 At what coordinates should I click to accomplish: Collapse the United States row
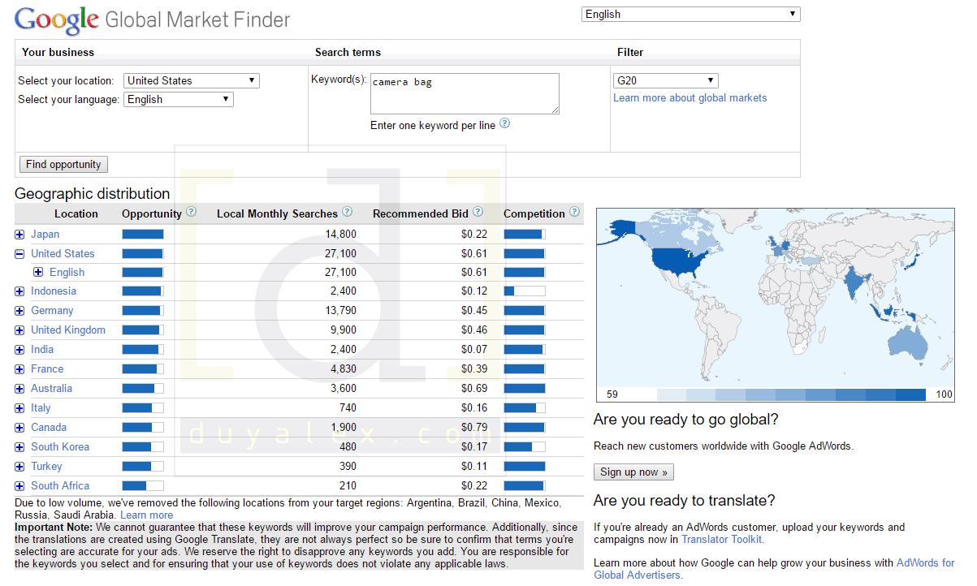click(19, 254)
